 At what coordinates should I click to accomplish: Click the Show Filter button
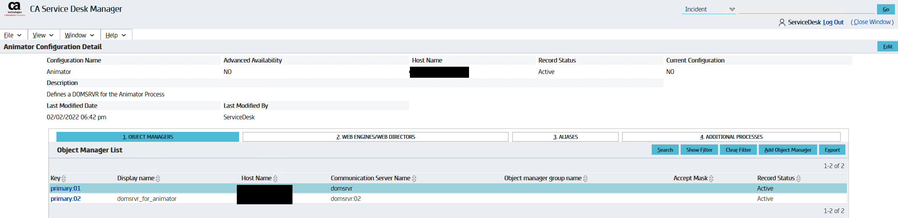pos(699,150)
